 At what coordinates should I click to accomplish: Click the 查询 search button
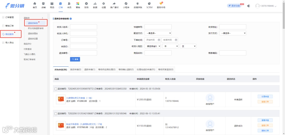tap(75, 59)
